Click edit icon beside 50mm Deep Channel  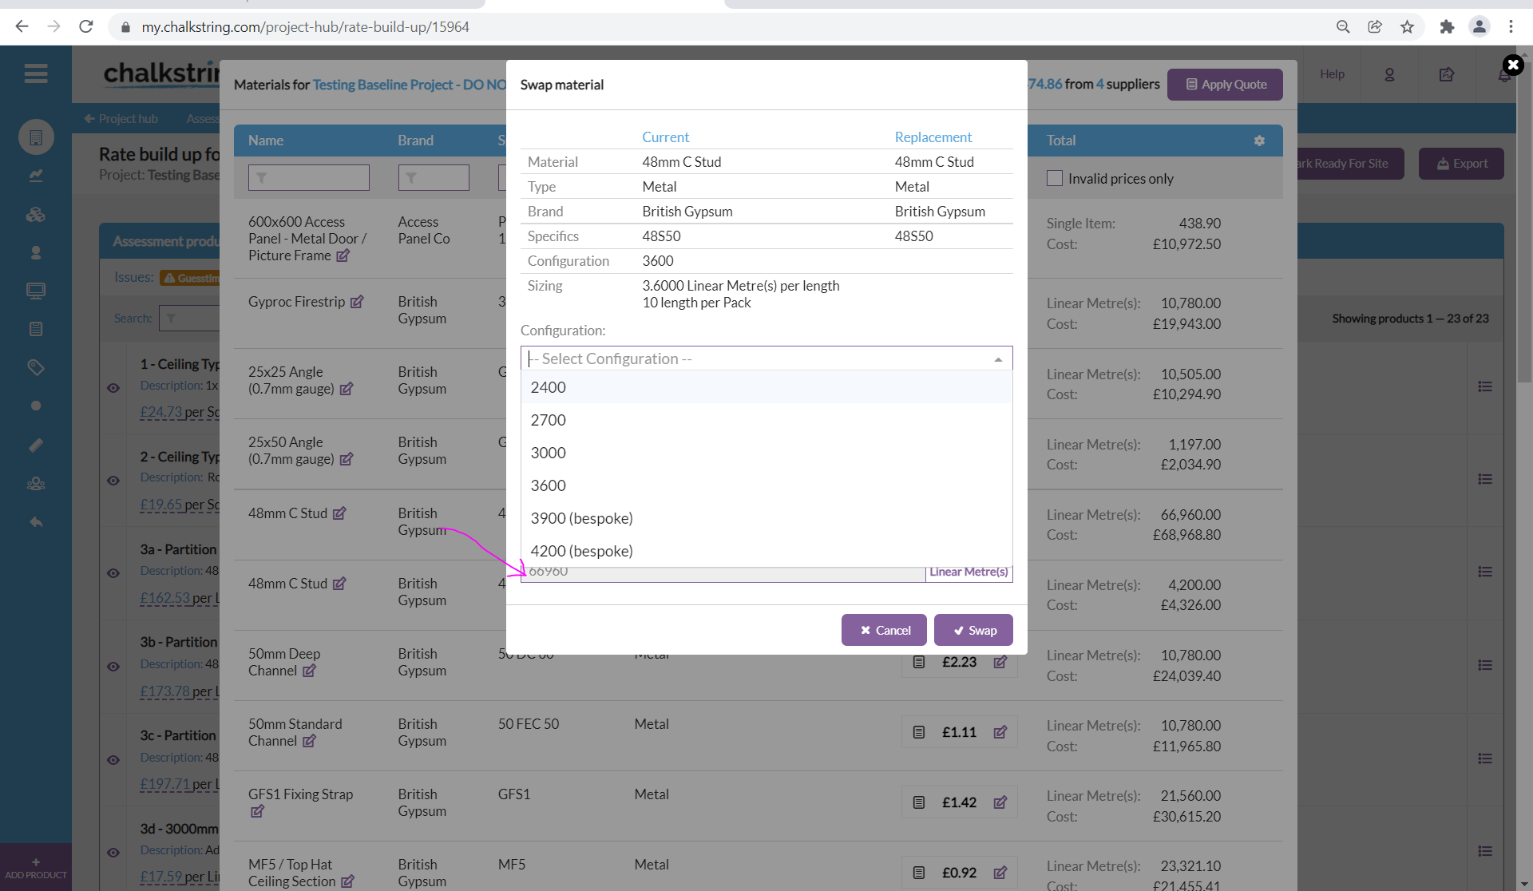pyautogui.click(x=309, y=671)
